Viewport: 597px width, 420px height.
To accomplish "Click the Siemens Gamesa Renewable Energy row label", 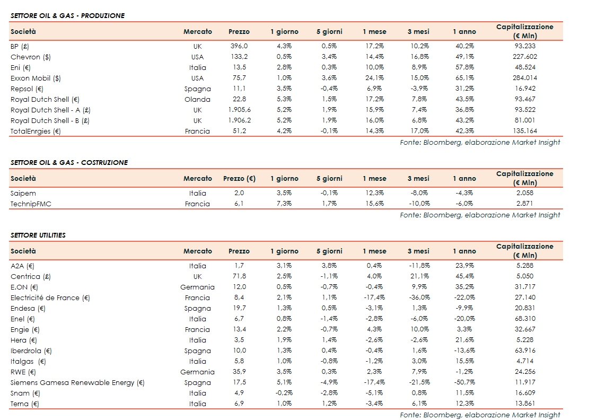I will click(77, 382).
